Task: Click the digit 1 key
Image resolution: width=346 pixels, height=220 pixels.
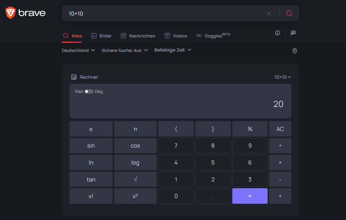Action: [x=176, y=179]
